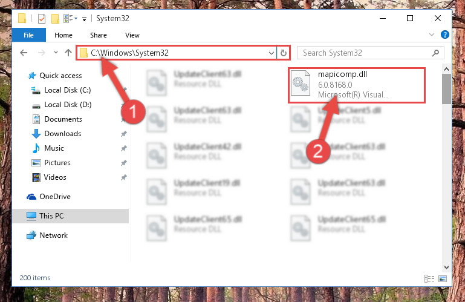This screenshot has width=465, height=302.
Task: Click the New folder toolbar icon
Action: (x=55, y=19)
